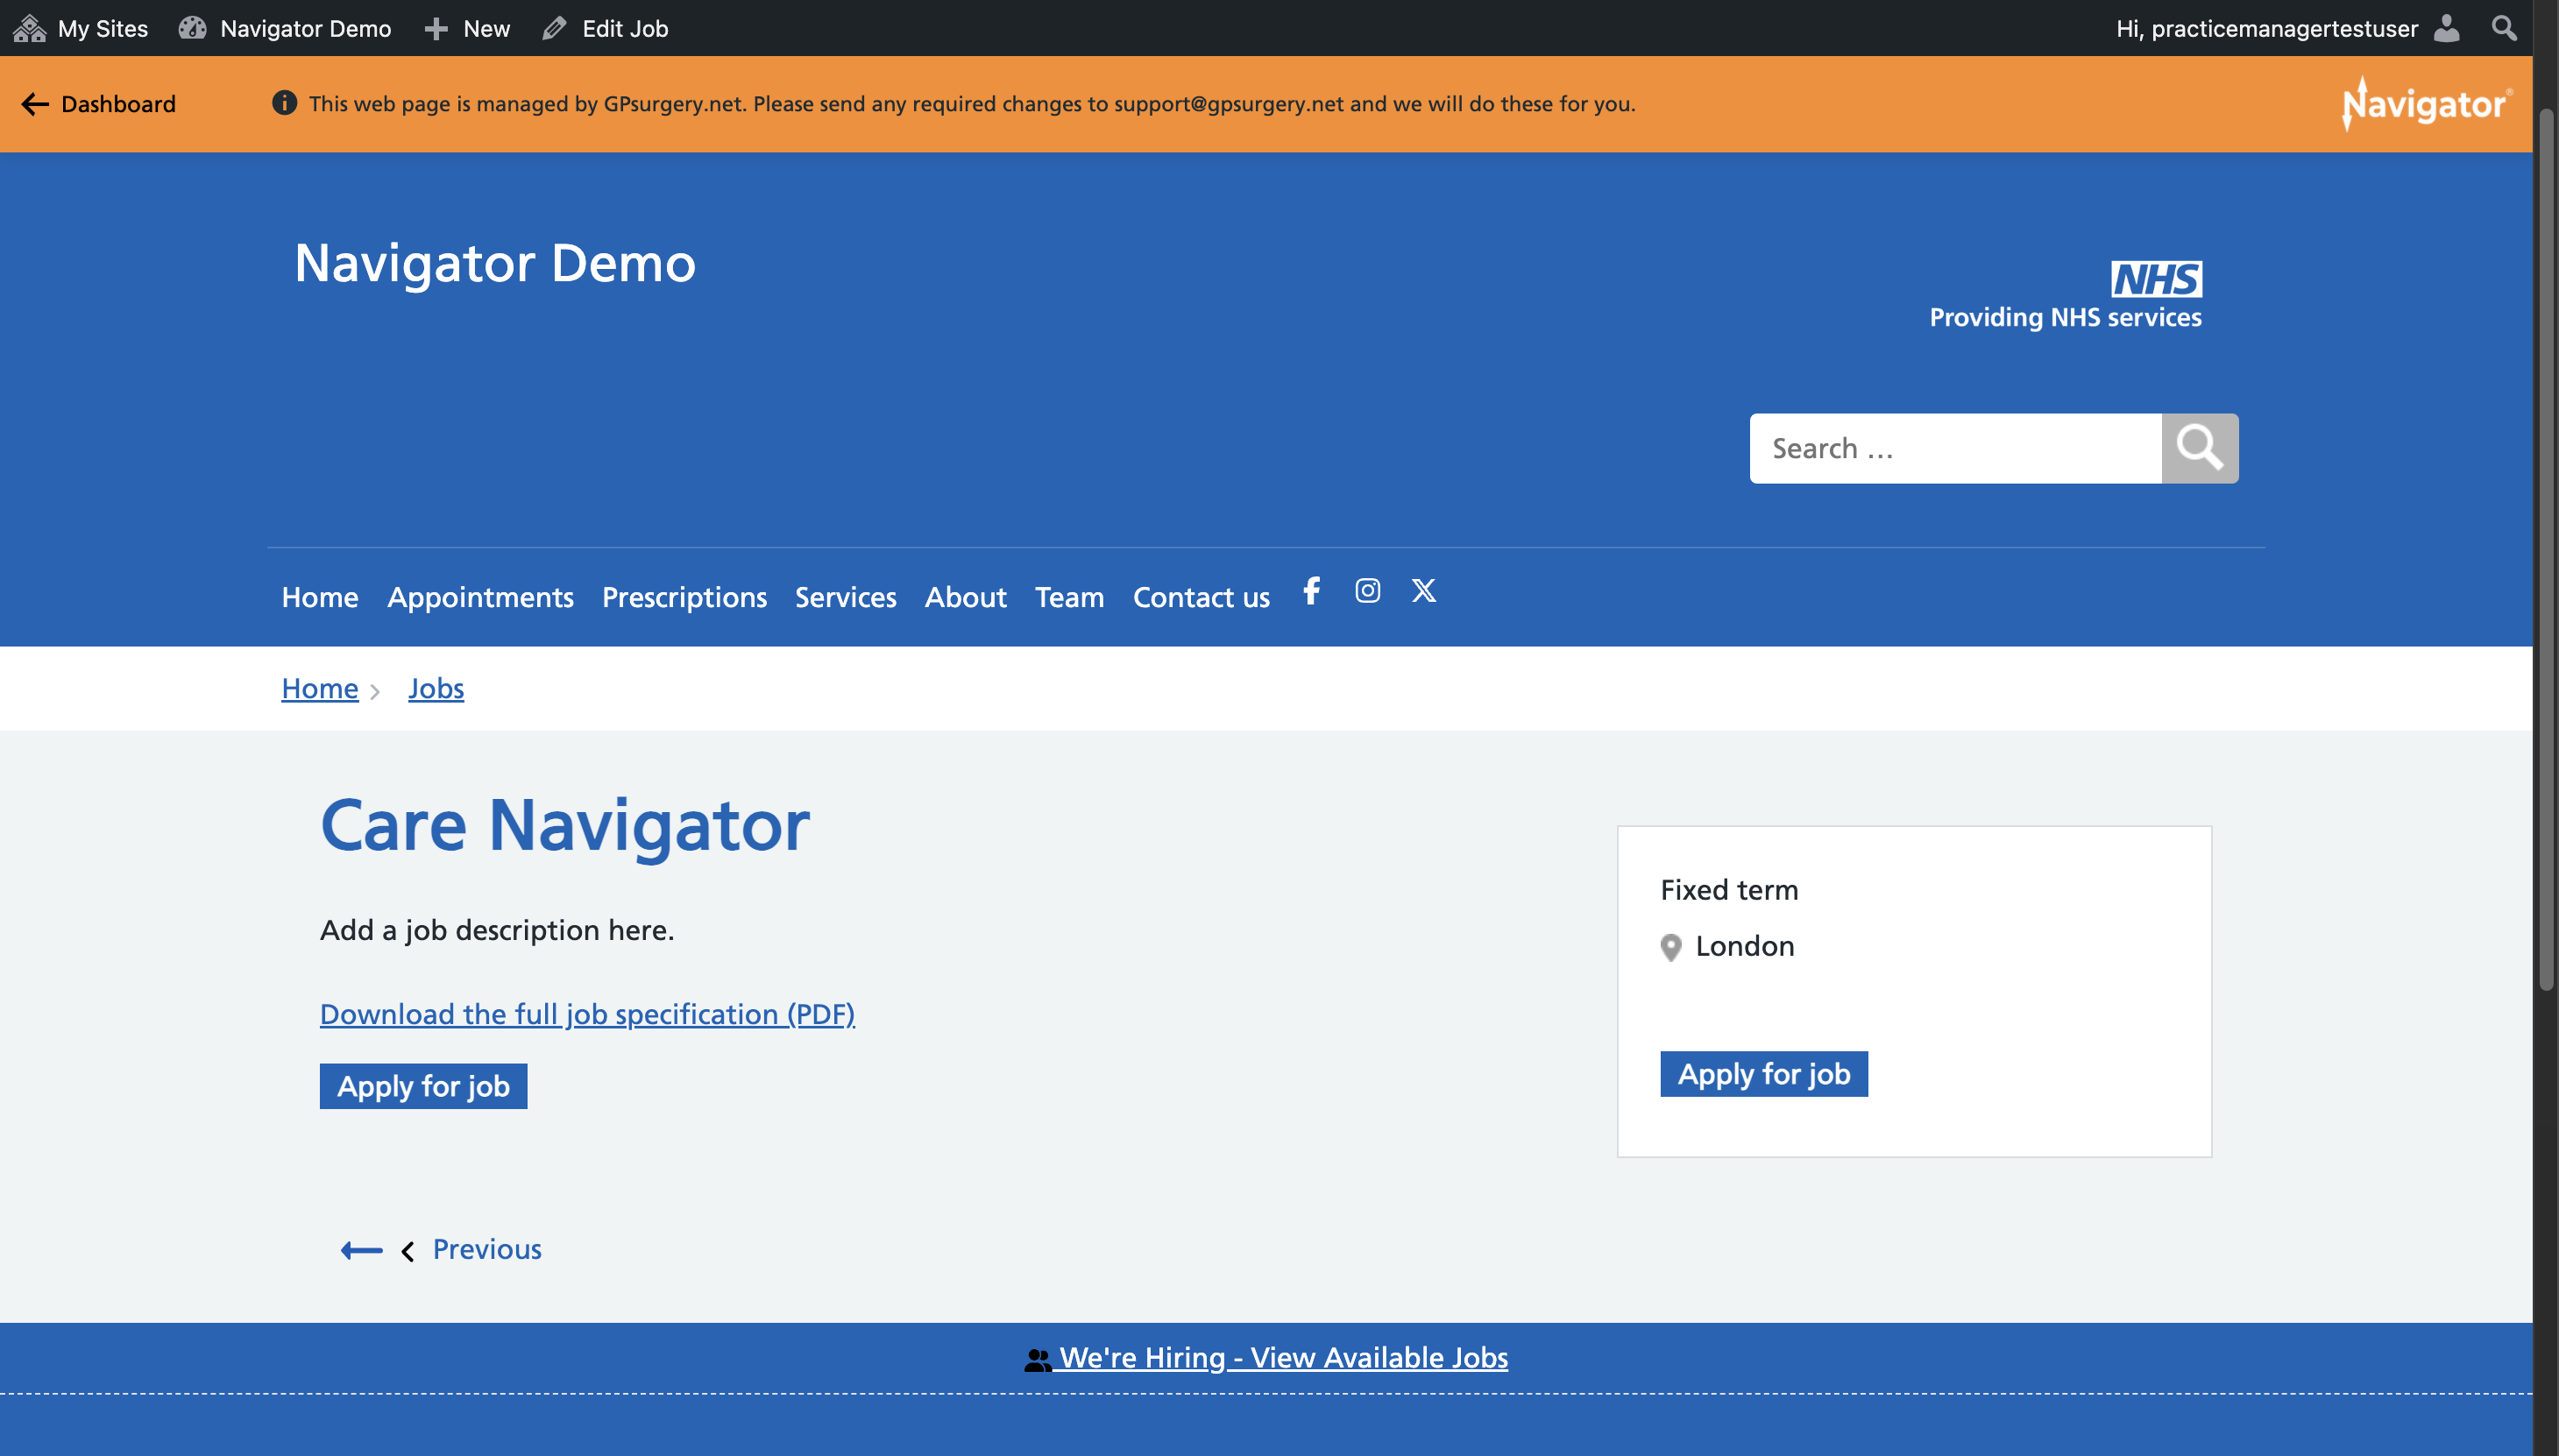Click the Care Navigator heading
This screenshot has height=1456, width=2559.
pyautogui.click(x=565, y=826)
